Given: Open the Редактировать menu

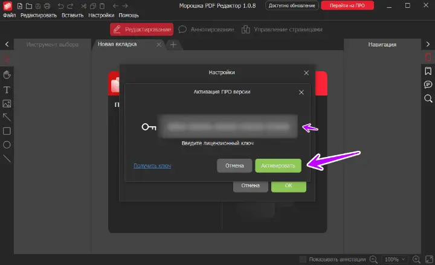Looking at the screenshot, I should 39,15.
